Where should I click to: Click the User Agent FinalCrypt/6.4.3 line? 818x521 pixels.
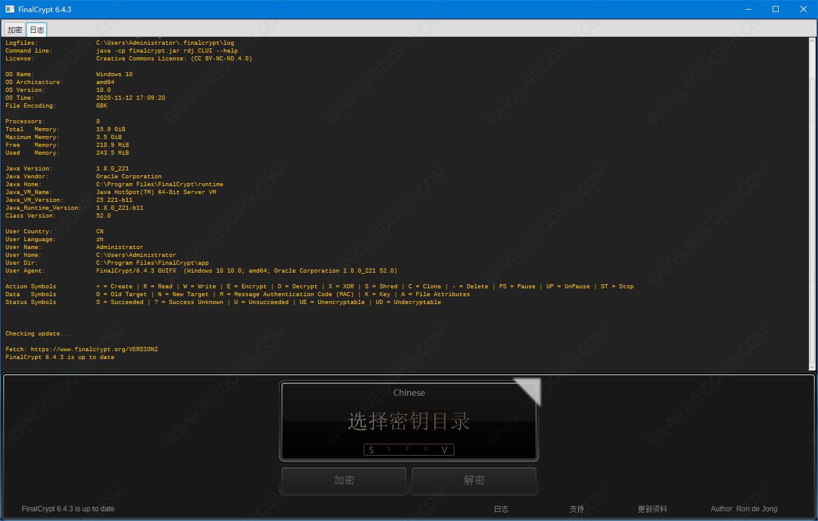[247, 271]
